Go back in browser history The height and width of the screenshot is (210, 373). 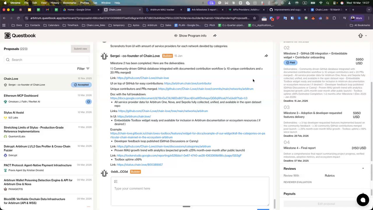[x=4, y=18]
